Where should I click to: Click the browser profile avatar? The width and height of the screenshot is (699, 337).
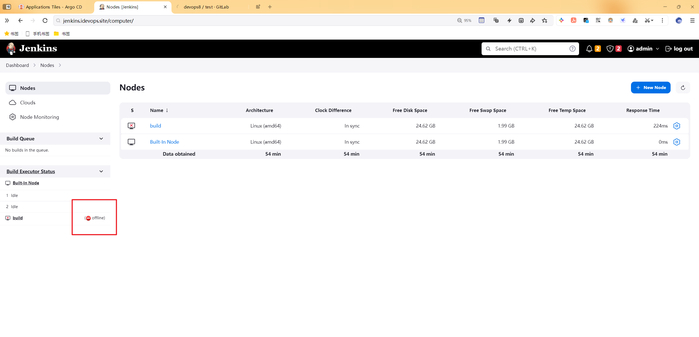(679, 20)
